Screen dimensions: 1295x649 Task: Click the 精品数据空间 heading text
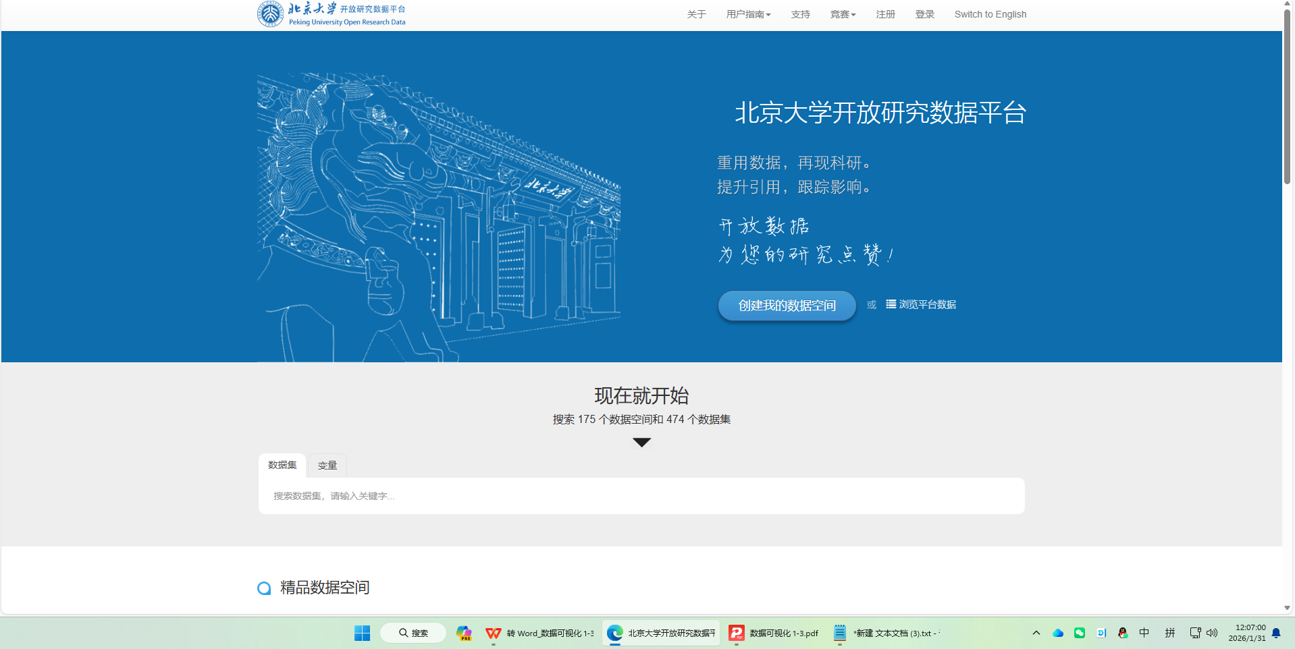(x=325, y=588)
